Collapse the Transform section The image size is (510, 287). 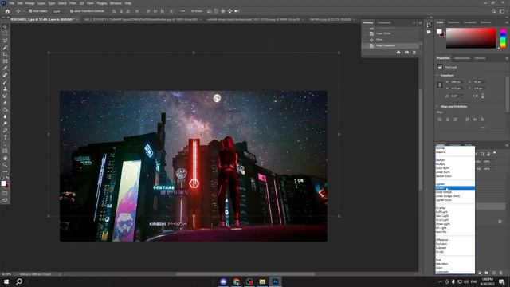pyautogui.click(x=437, y=75)
